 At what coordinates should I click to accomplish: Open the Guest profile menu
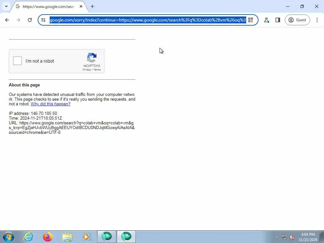[297, 20]
